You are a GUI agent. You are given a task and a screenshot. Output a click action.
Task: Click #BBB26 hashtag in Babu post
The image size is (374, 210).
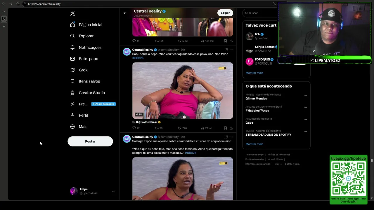(x=138, y=58)
